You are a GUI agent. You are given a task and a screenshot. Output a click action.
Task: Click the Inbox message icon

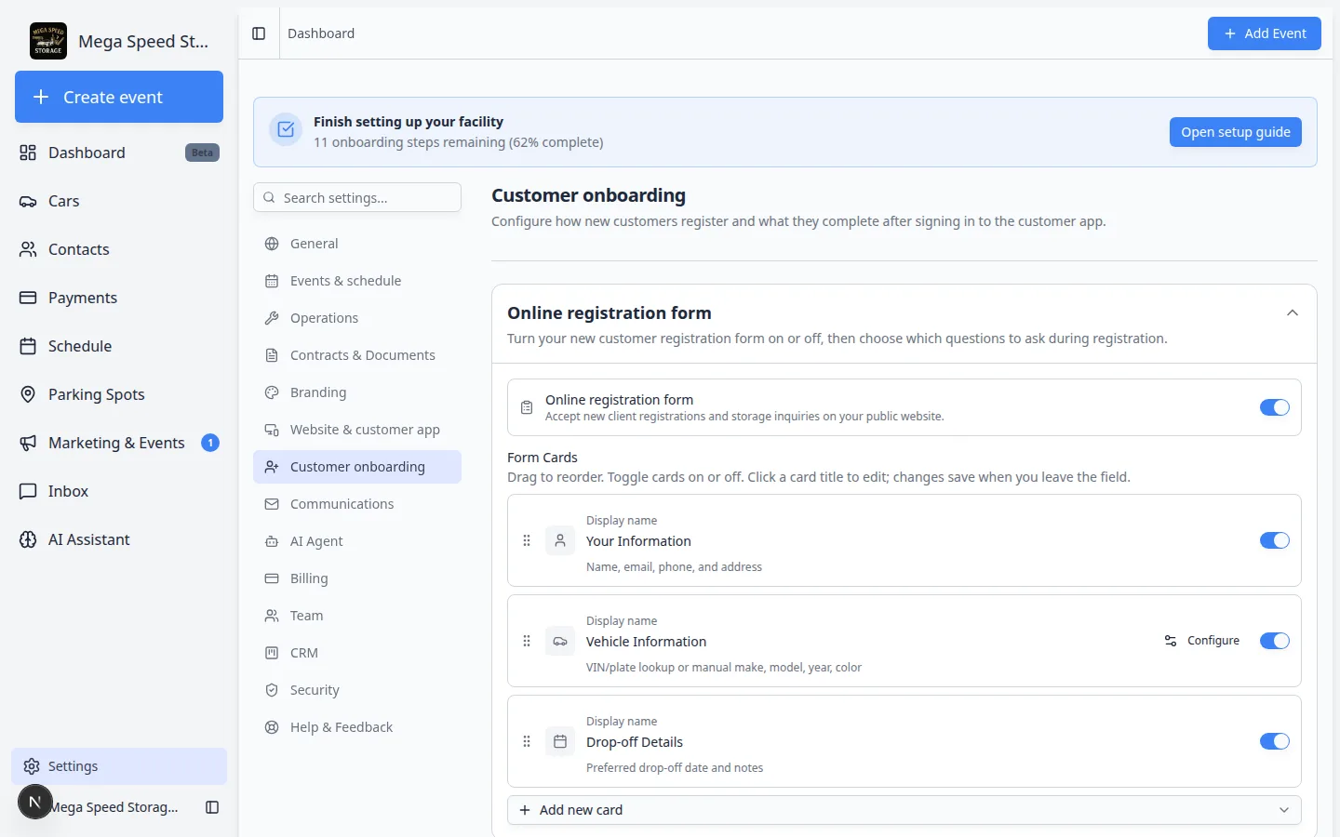tap(28, 491)
